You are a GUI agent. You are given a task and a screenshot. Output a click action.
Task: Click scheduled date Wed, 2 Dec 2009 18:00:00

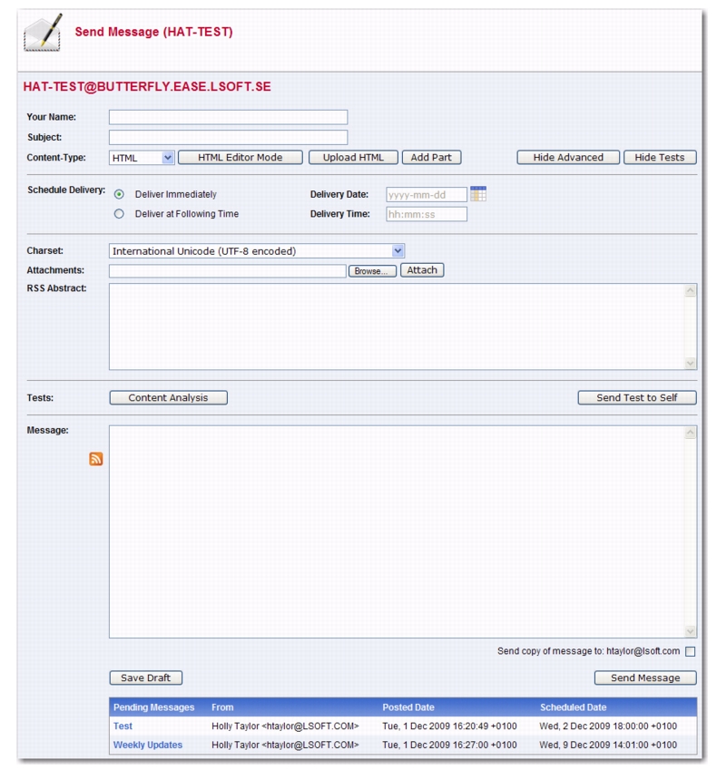(608, 726)
